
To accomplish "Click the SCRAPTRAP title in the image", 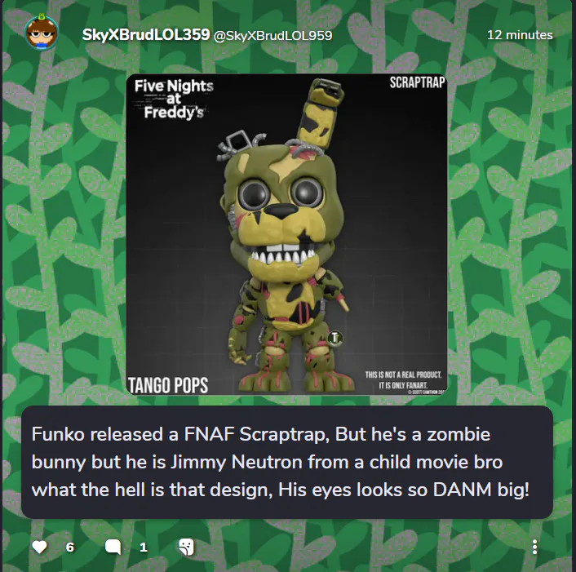I will [x=417, y=82].
